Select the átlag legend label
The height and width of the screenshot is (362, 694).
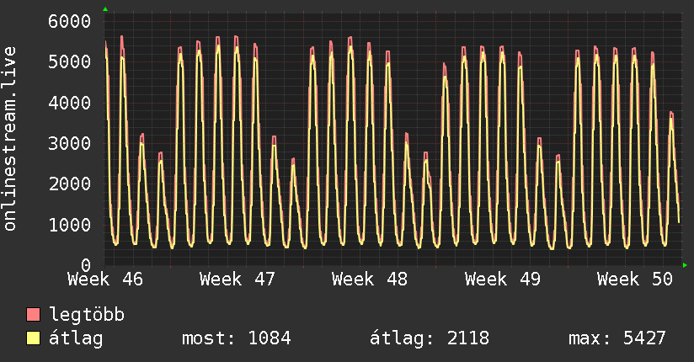click(76, 338)
